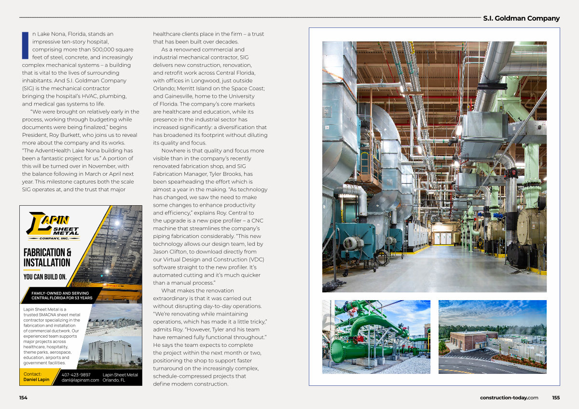Click the construction-today.com link
The height and width of the screenshot is (409, 579).
[x=509, y=397]
